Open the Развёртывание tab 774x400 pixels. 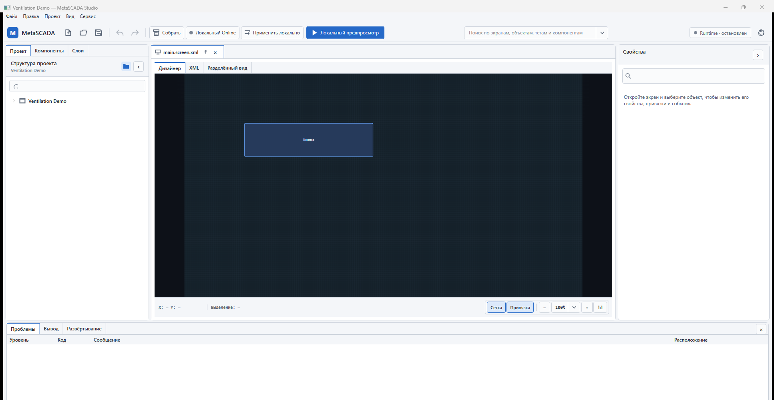(x=84, y=329)
